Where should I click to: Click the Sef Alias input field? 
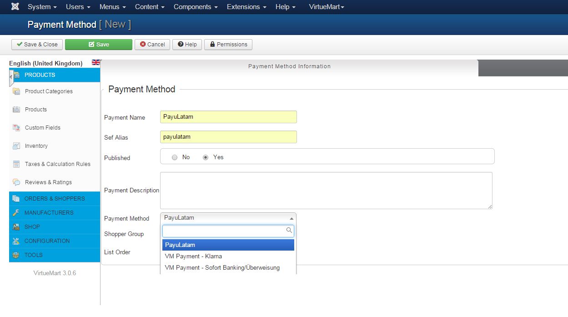[228, 137]
